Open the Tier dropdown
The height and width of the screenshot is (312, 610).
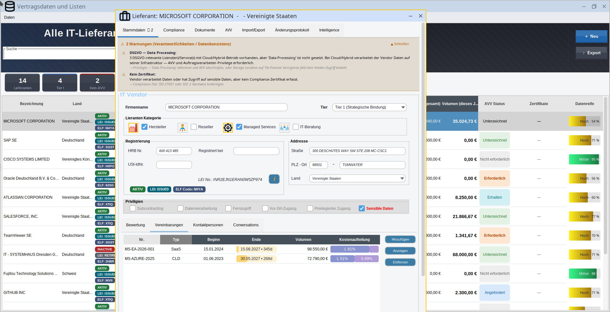click(369, 107)
